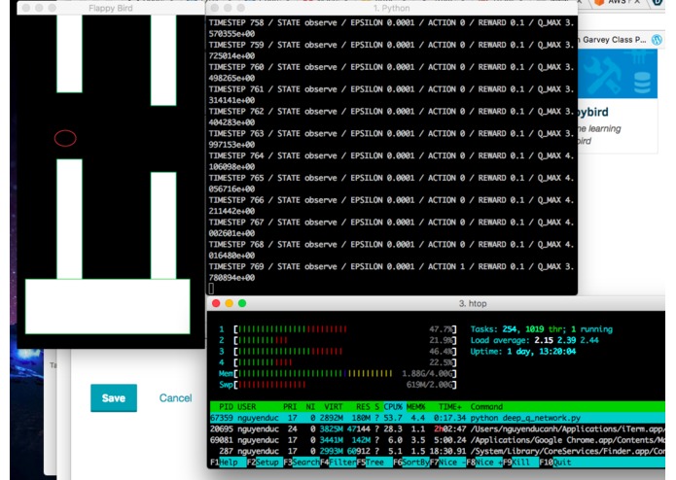Open the AWS browser tab

[x=616, y=3]
